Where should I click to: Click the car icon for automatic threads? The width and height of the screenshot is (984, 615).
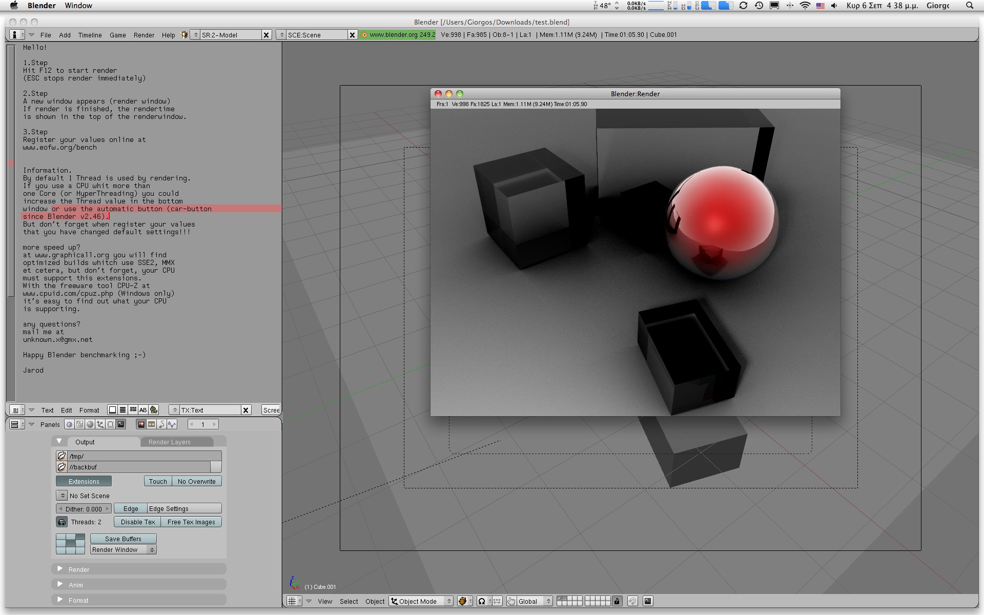click(62, 522)
